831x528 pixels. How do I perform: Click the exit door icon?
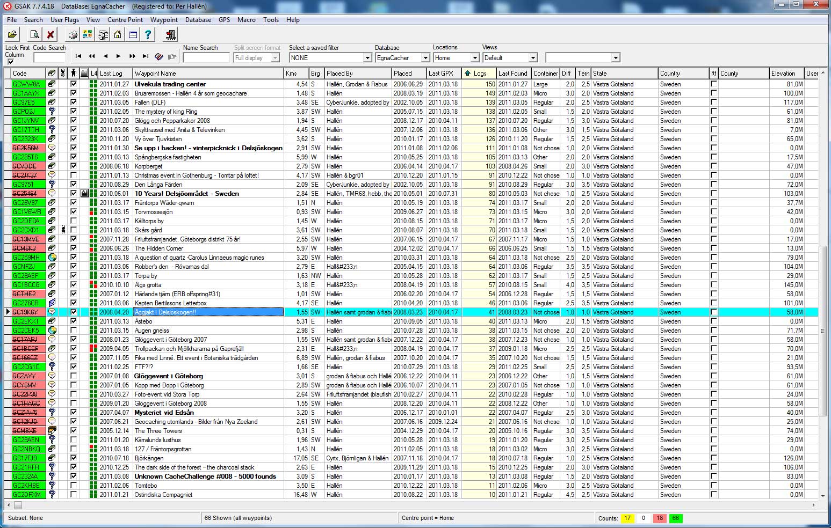click(x=171, y=35)
